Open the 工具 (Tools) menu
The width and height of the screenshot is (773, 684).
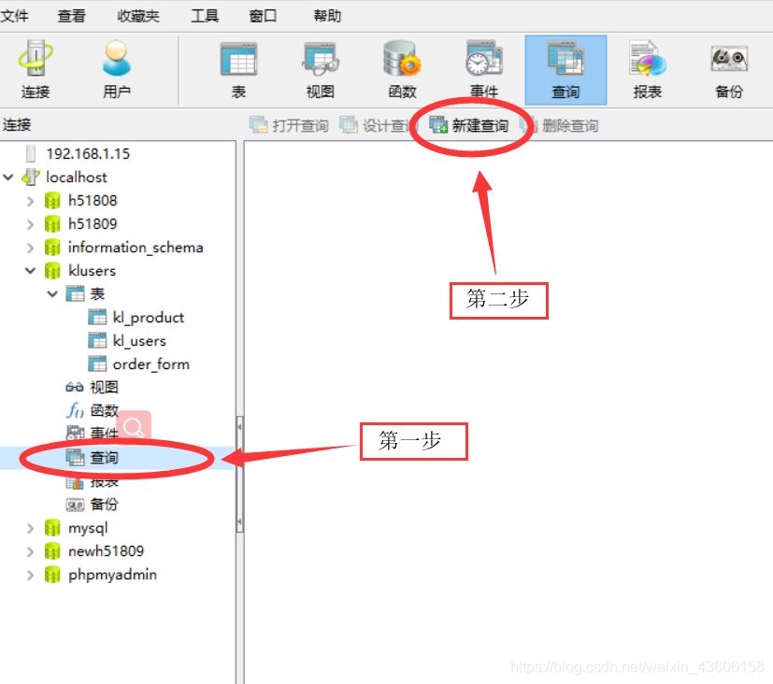[205, 14]
